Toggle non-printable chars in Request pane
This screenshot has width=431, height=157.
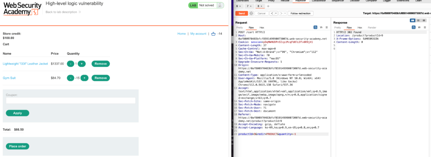click(321, 27)
